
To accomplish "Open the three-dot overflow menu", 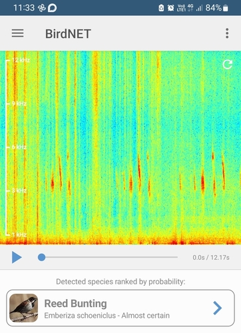I will click(227, 33).
